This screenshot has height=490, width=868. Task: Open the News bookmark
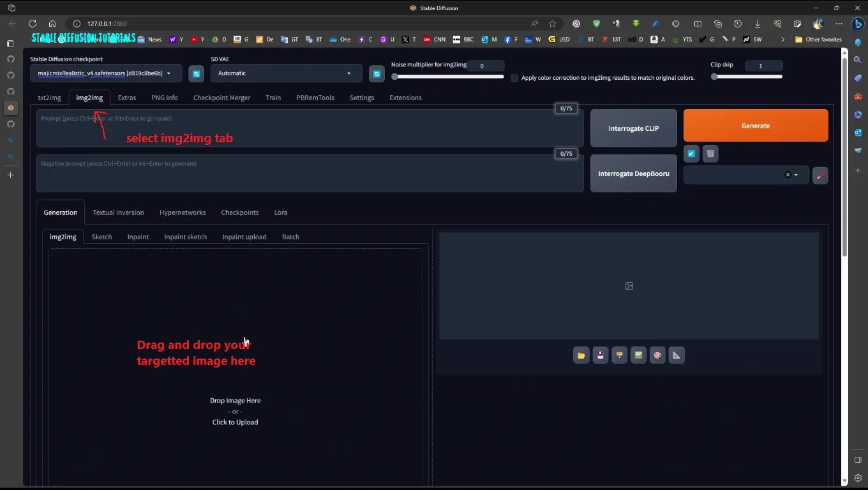150,40
